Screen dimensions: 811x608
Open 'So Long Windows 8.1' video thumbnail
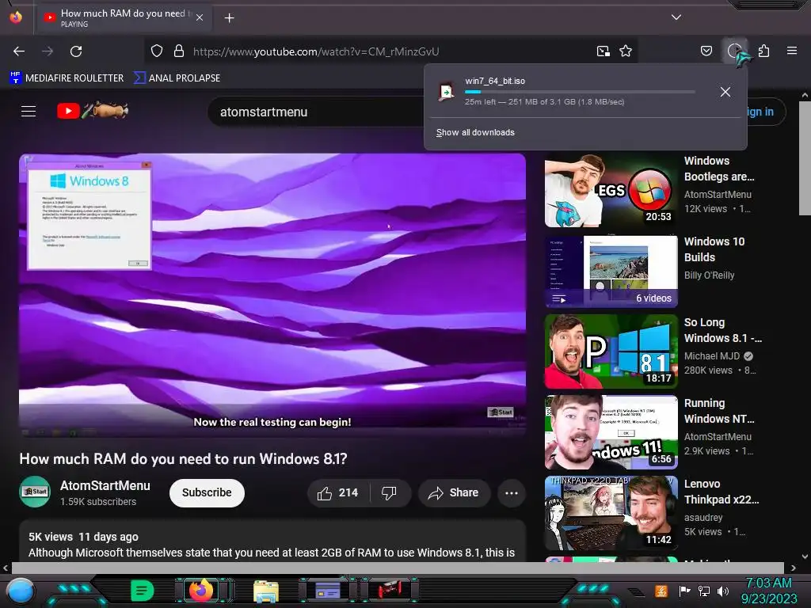[x=611, y=351]
